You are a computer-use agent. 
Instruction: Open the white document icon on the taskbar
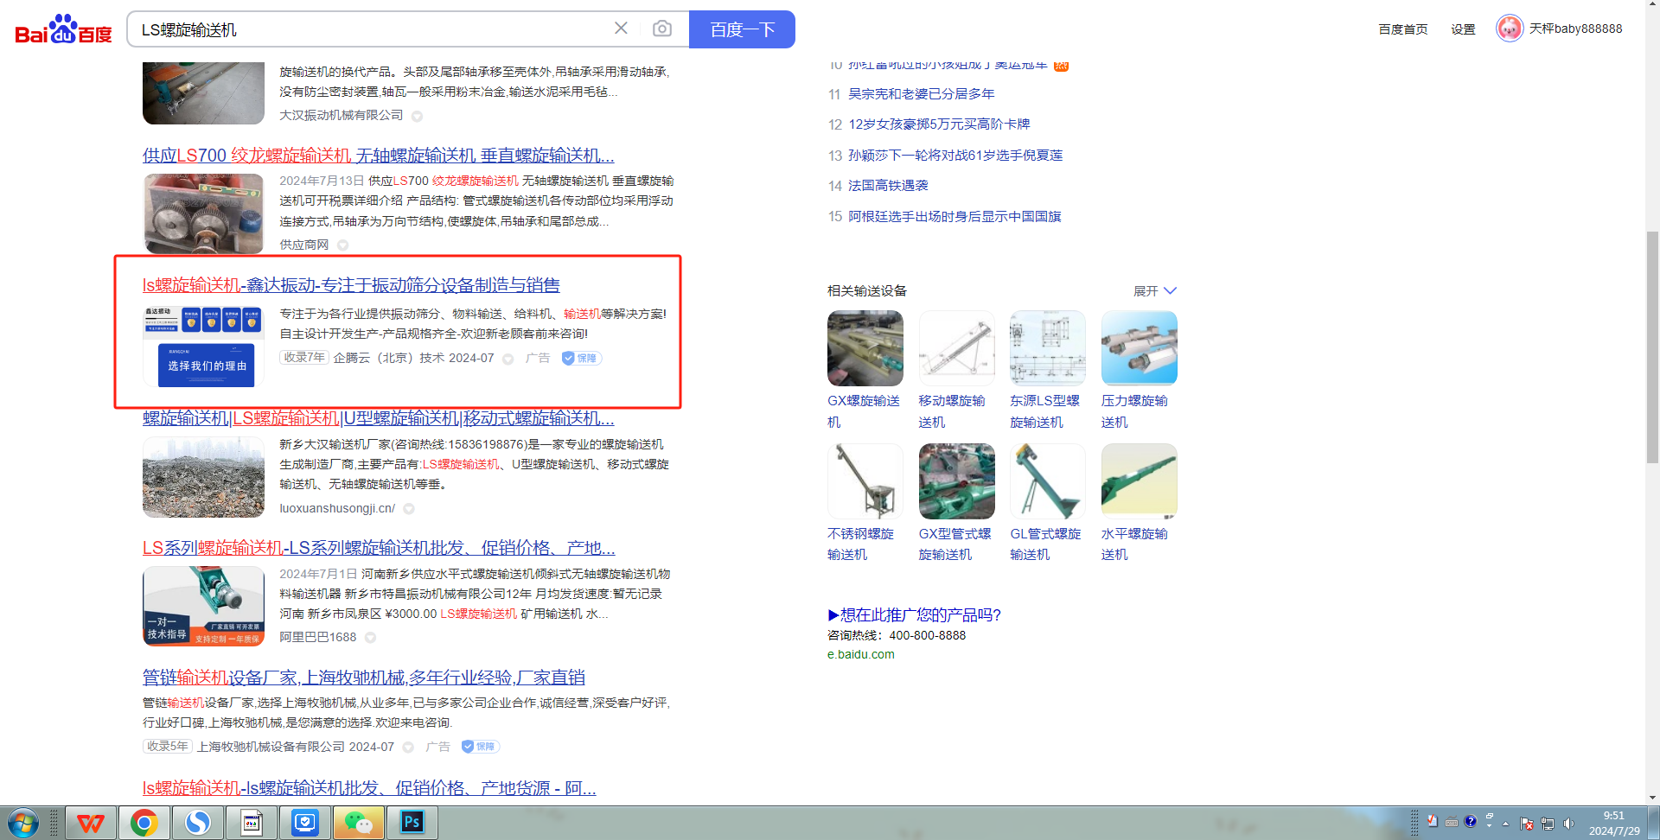tap(252, 823)
